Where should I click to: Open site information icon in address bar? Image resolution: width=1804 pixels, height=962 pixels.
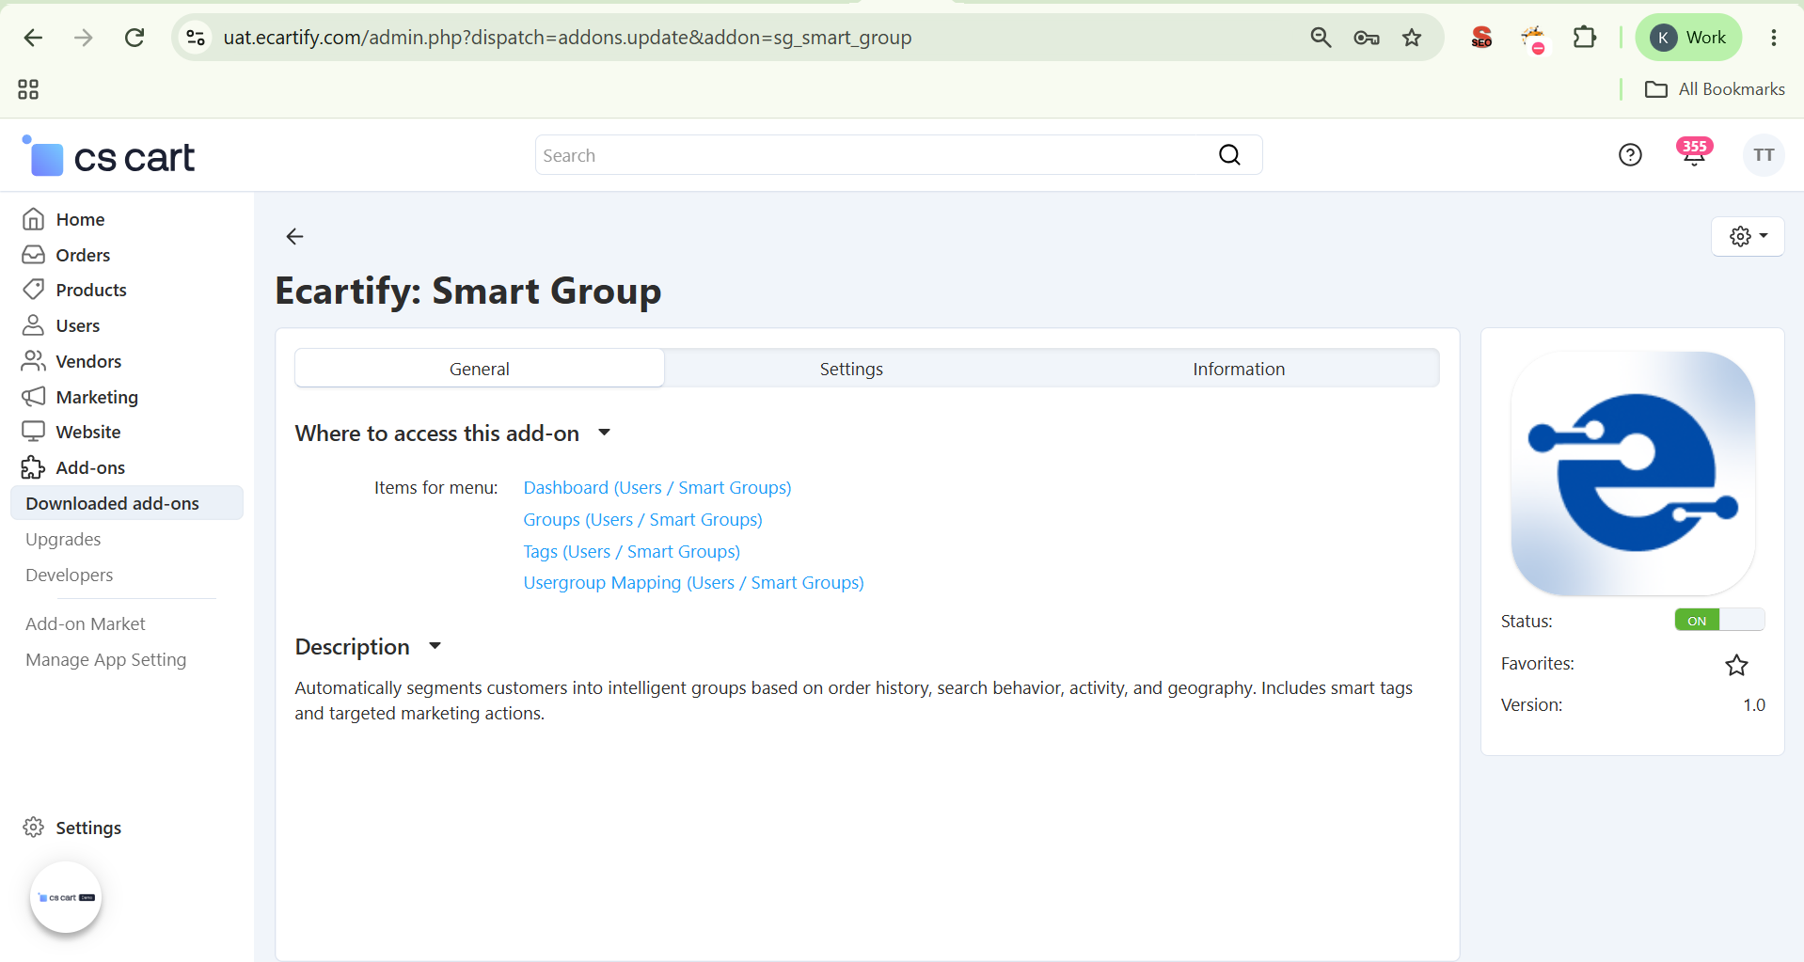coord(196,38)
